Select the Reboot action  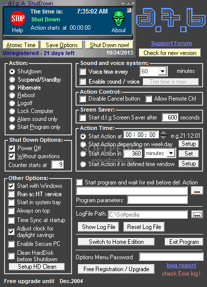[12, 95]
